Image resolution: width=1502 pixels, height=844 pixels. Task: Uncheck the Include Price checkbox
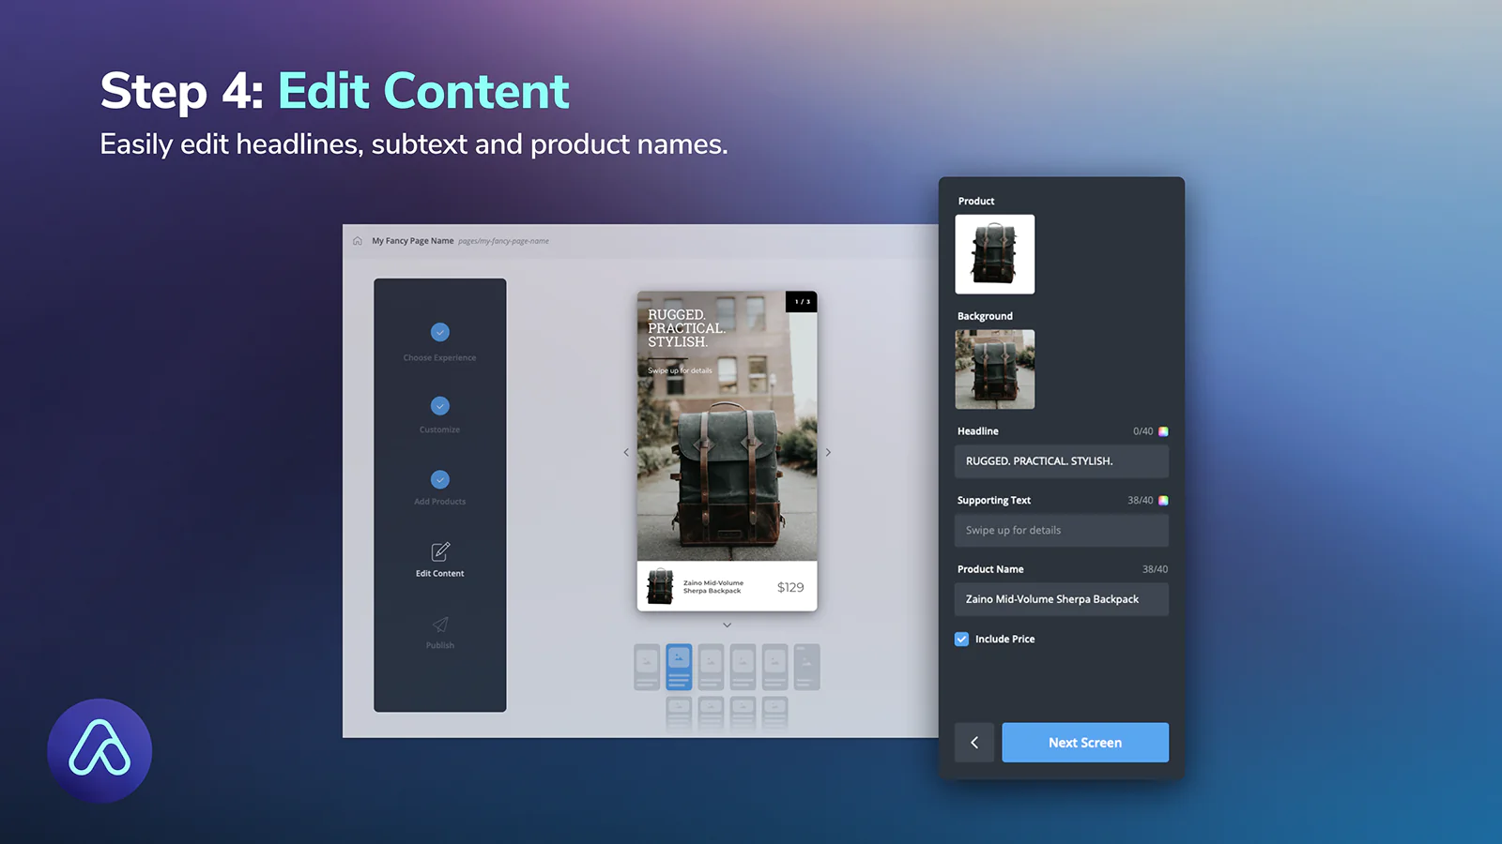tap(962, 639)
